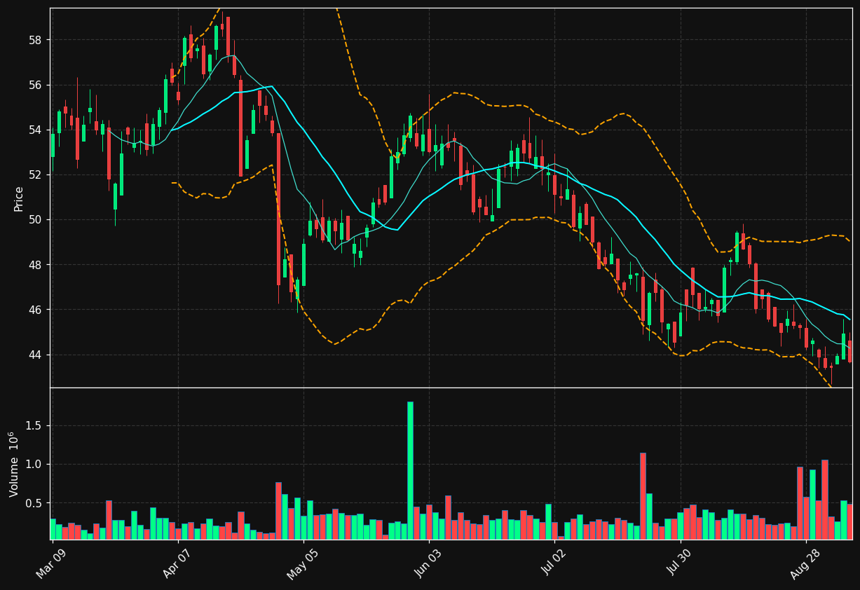Select the tallest green volume bar
Viewport: 860px width, 590px height.
[x=410, y=470]
